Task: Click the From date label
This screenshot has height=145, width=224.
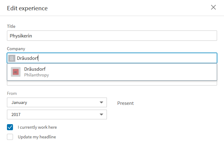Action: [12, 93]
